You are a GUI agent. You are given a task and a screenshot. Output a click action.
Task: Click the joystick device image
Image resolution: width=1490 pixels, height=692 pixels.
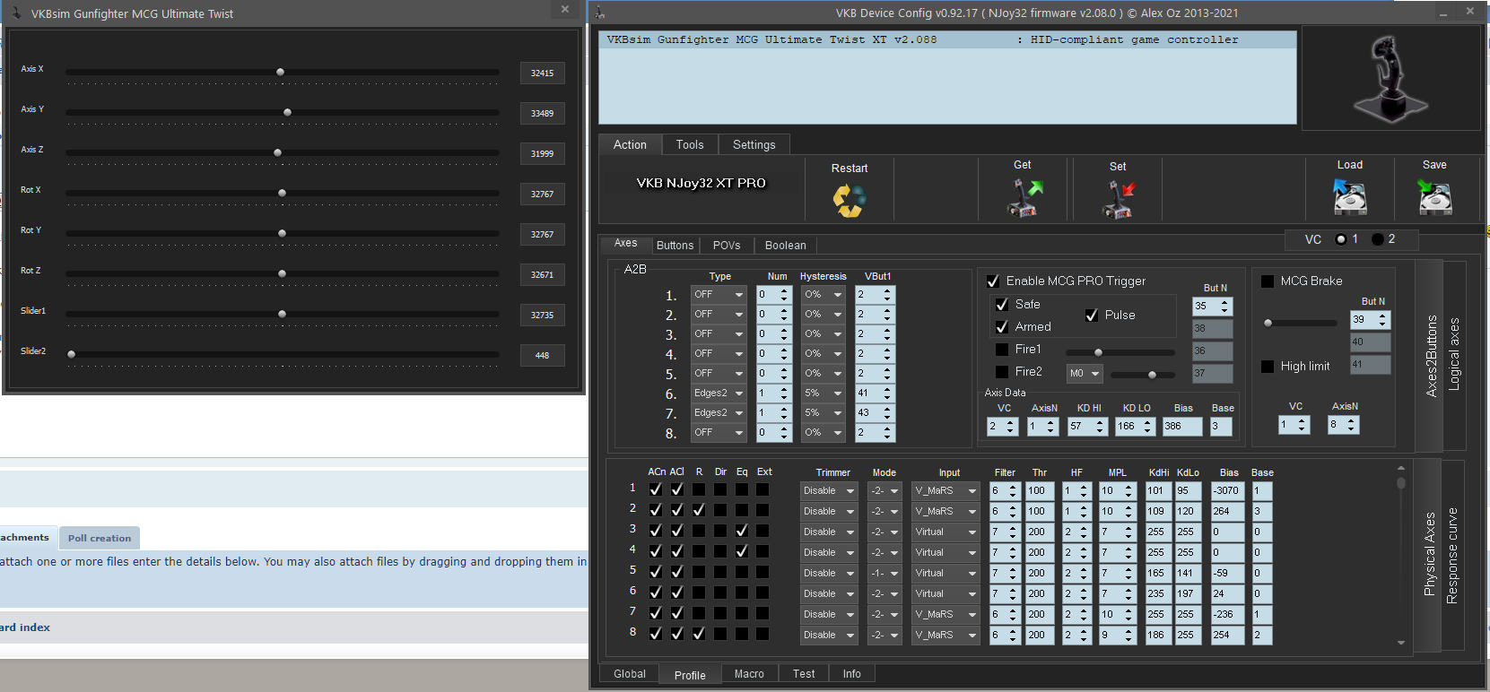pos(1390,78)
